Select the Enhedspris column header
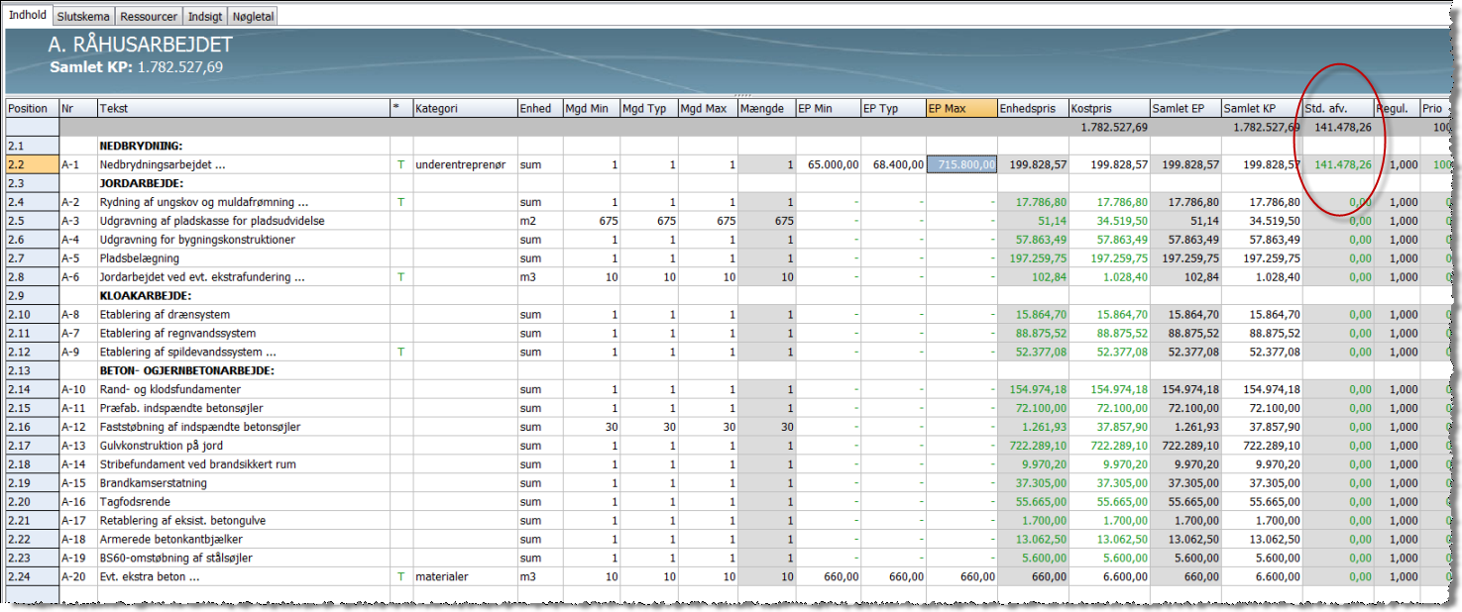 [1033, 108]
